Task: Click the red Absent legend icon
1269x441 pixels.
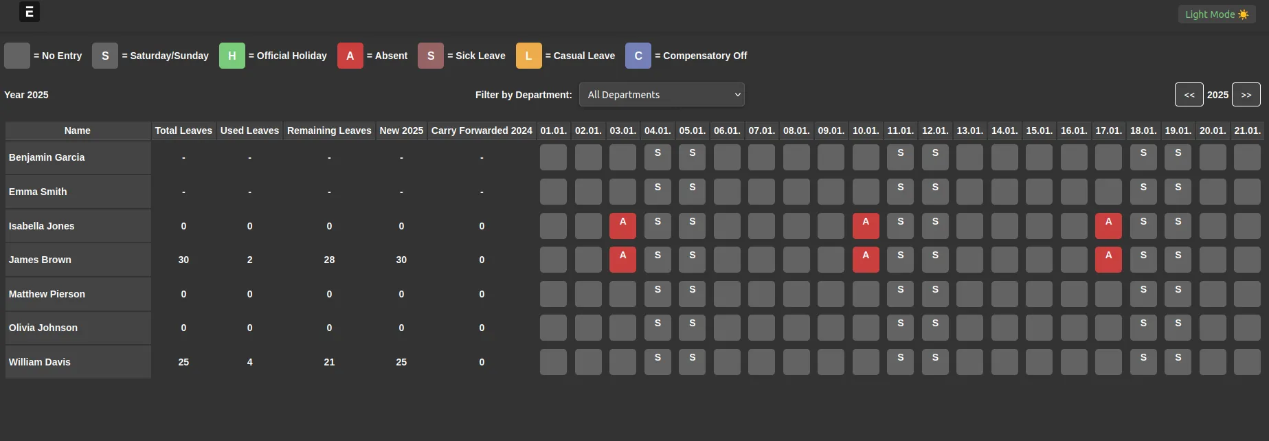Action: pyautogui.click(x=350, y=56)
